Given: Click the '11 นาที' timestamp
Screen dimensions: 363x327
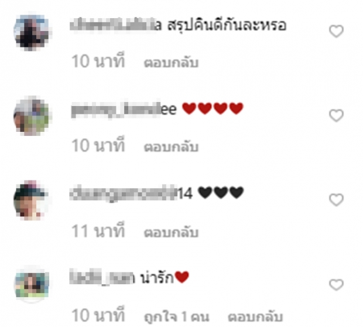Looking at the screenshot, I should tap(98, 230).
